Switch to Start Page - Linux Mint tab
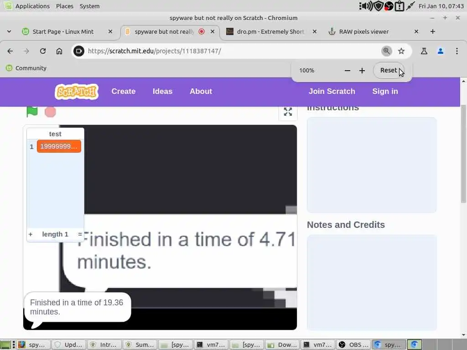The image size is (467, 350). pyautogui.click(x=63, y=31)
